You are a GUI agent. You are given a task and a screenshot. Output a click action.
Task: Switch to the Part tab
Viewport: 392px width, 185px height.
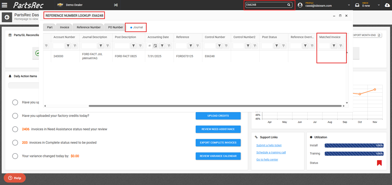coord(50,27)
